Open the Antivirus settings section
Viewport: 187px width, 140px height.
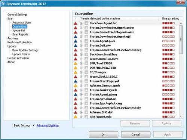click(x=13, y=38)
